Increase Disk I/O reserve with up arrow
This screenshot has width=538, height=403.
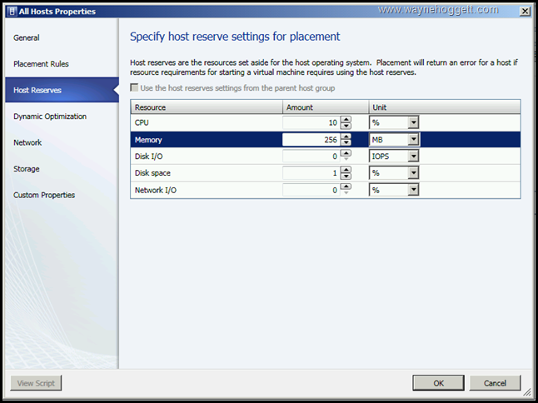tap(346, 153)
